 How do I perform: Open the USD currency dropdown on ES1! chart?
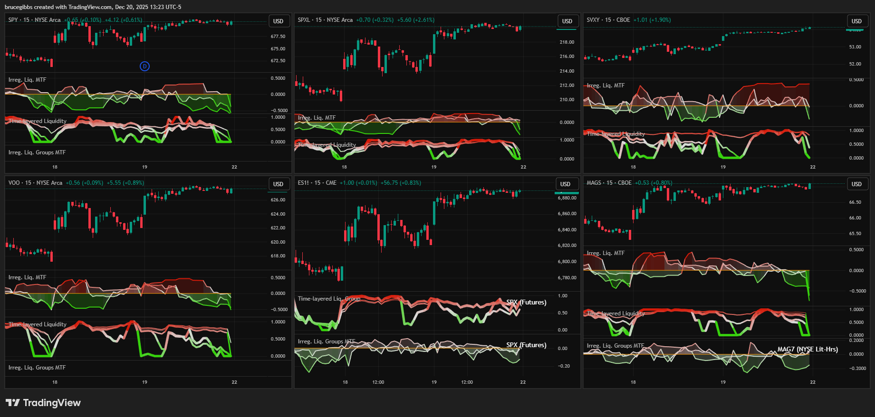[565, 184]
